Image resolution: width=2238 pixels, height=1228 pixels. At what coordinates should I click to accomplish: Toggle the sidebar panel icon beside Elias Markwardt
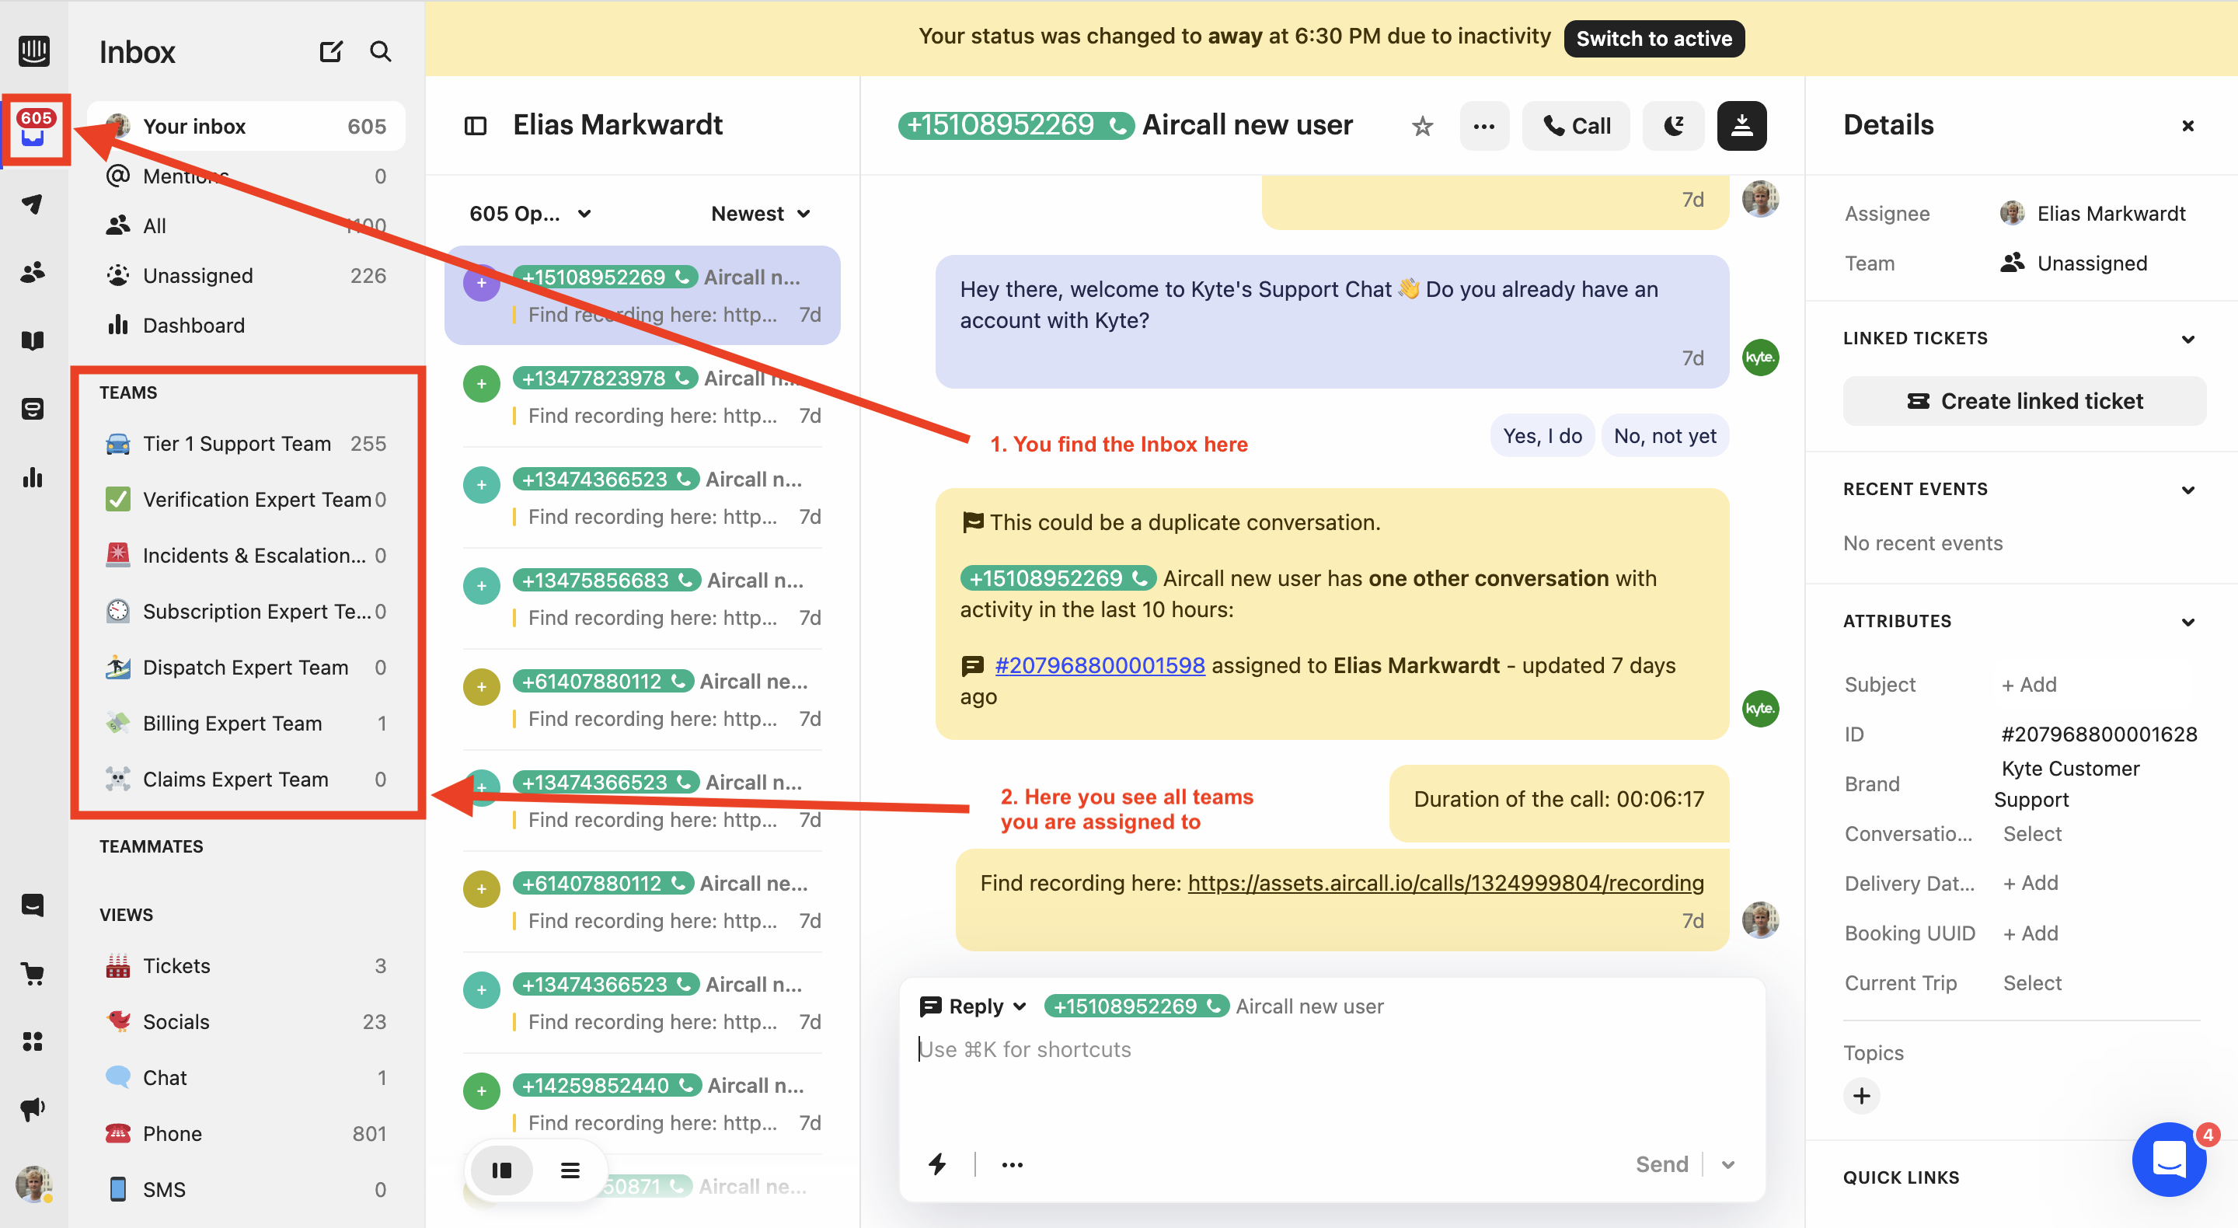tap(476, 126)
